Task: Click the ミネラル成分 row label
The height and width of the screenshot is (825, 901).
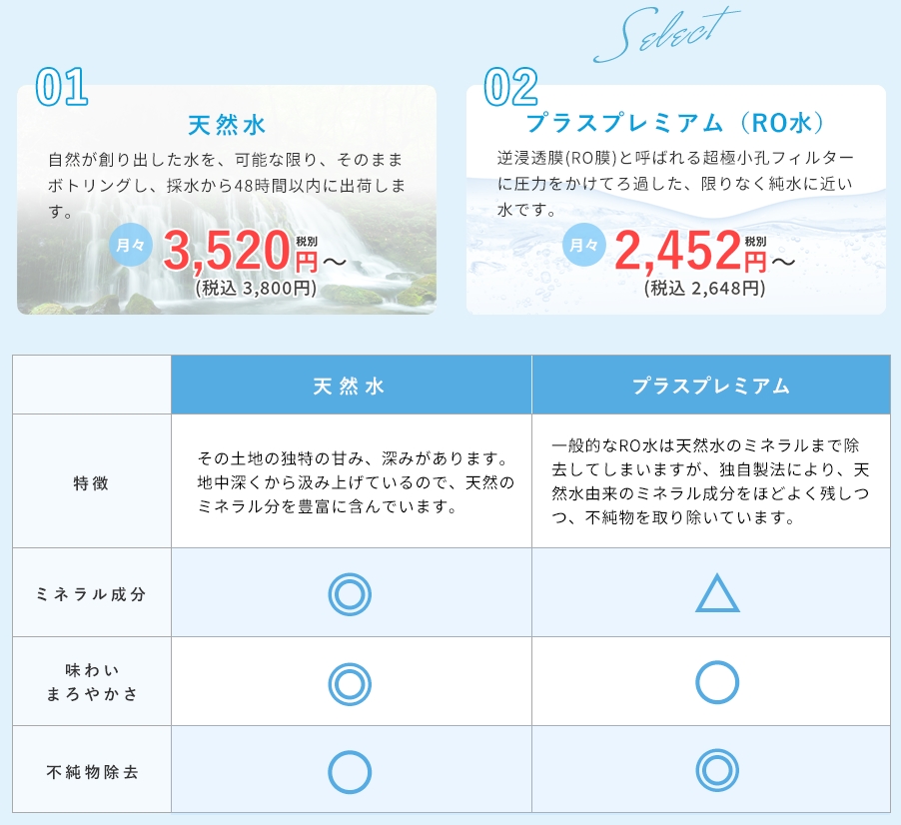Action: coord(91,594)
